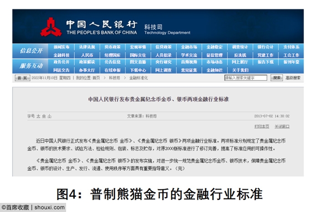Set article font size to 大

(x=38, y=116)
